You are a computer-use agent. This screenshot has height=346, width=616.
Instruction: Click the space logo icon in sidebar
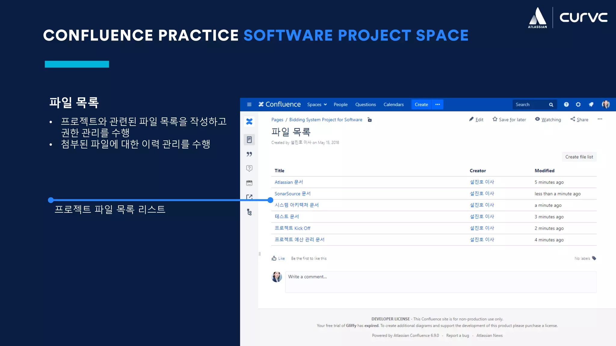249,122
